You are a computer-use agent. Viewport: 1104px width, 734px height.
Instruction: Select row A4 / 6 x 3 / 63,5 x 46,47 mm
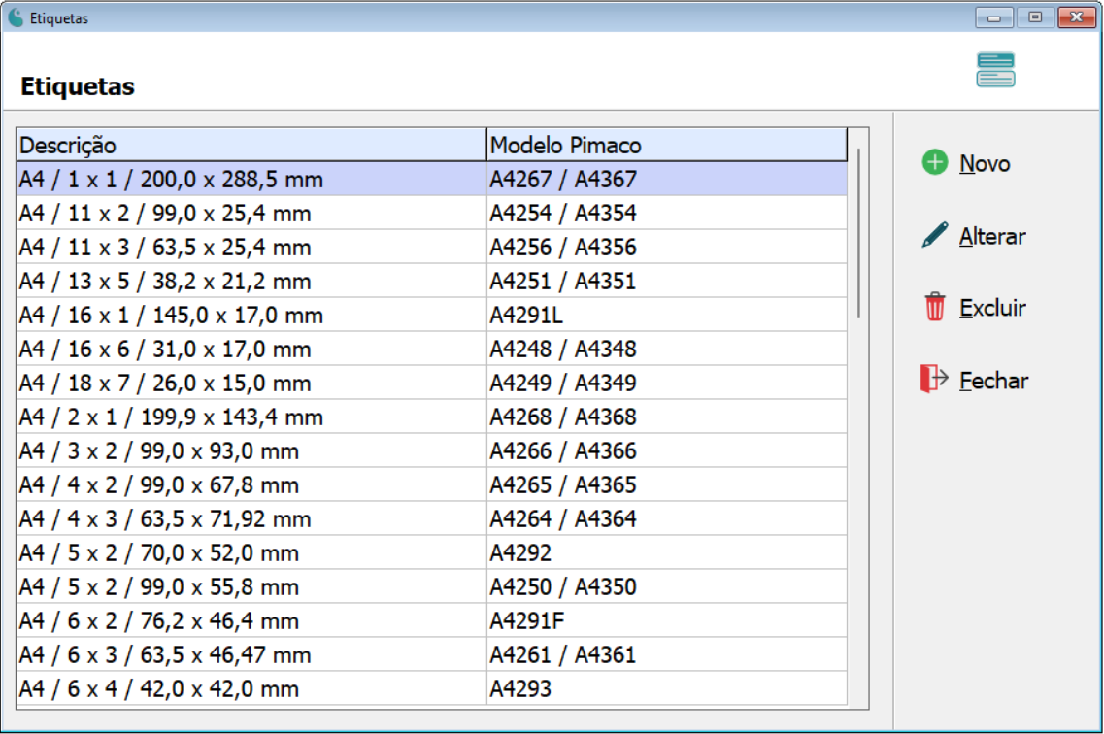coord(432,654)
